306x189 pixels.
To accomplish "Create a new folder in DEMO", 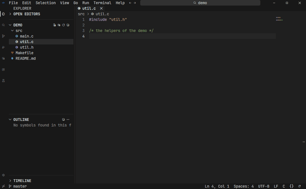I will pos(59,25).
